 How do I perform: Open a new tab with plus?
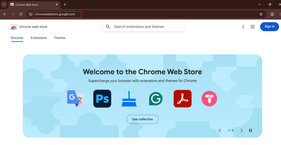coord(65,4)
